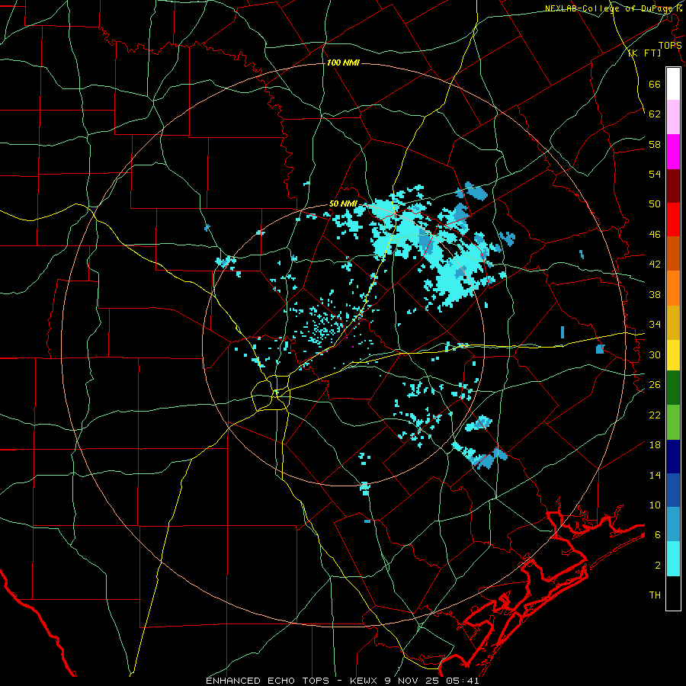This screenshot has width=686, height=686.
Task: Select the '38' legend value
Action: (655, 294)
